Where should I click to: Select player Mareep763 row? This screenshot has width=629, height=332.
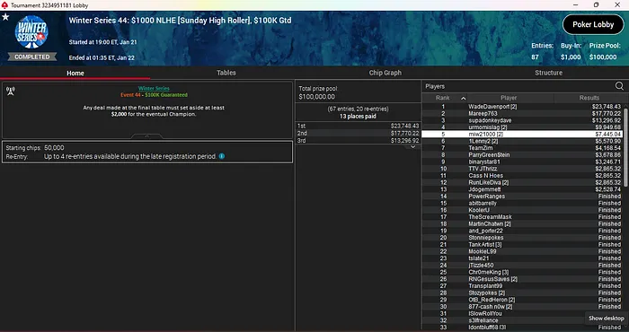coord(522,113)
